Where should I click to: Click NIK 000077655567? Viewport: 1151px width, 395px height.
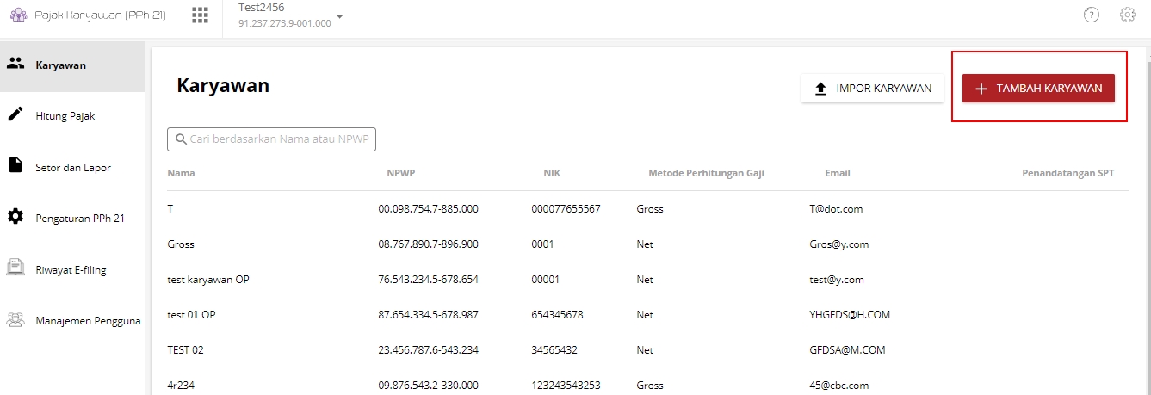pyautogui.click(x=566, y=209)
